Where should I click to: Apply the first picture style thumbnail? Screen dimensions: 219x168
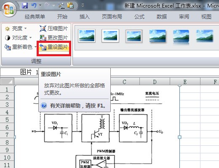pyautogui.click(x=87, y=36)
